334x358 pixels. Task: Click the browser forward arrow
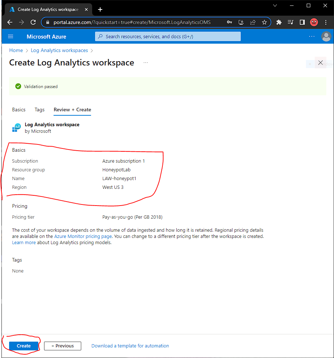21,22
